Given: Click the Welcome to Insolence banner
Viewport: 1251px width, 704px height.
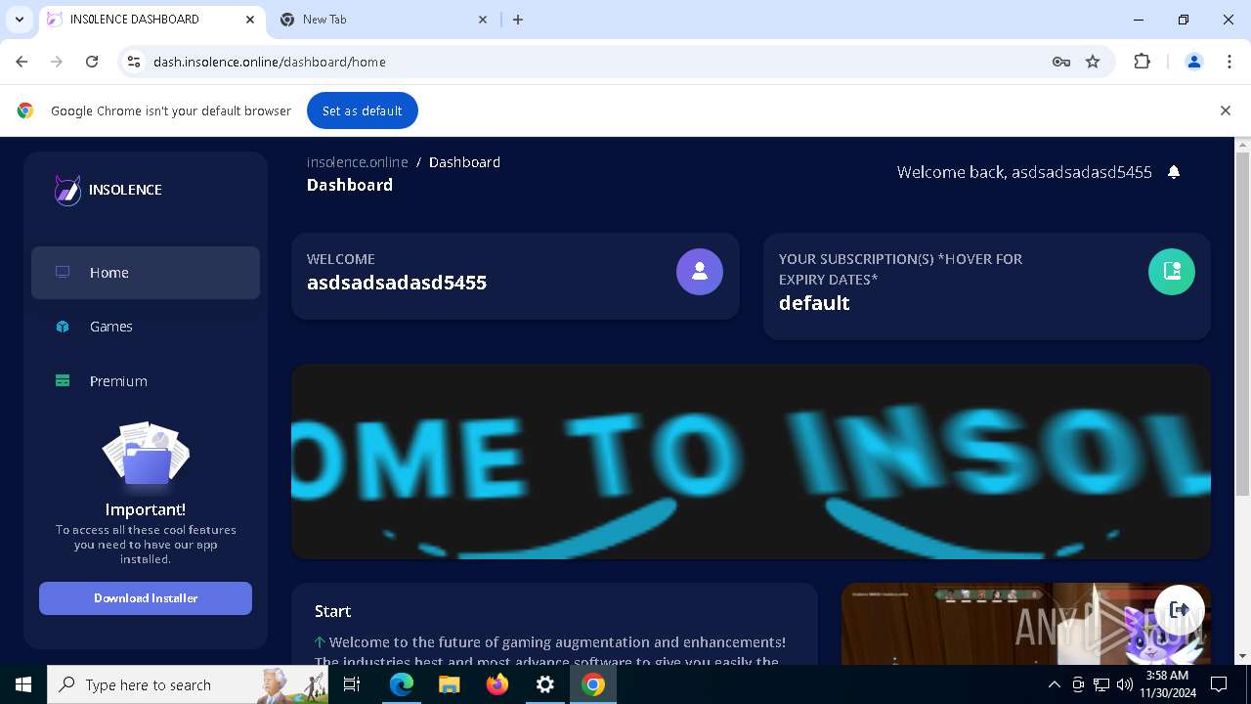Looking at the screenshot, I should (751, 462).
